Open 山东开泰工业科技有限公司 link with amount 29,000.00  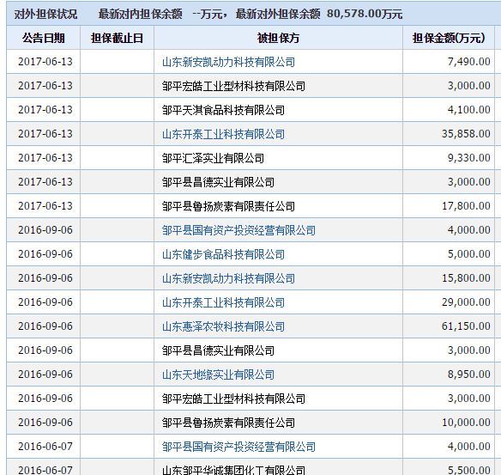(223, 302)
